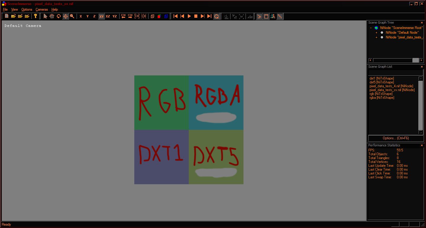
Task: Toggle the last toolbar ruler icon
Action: 280,16
